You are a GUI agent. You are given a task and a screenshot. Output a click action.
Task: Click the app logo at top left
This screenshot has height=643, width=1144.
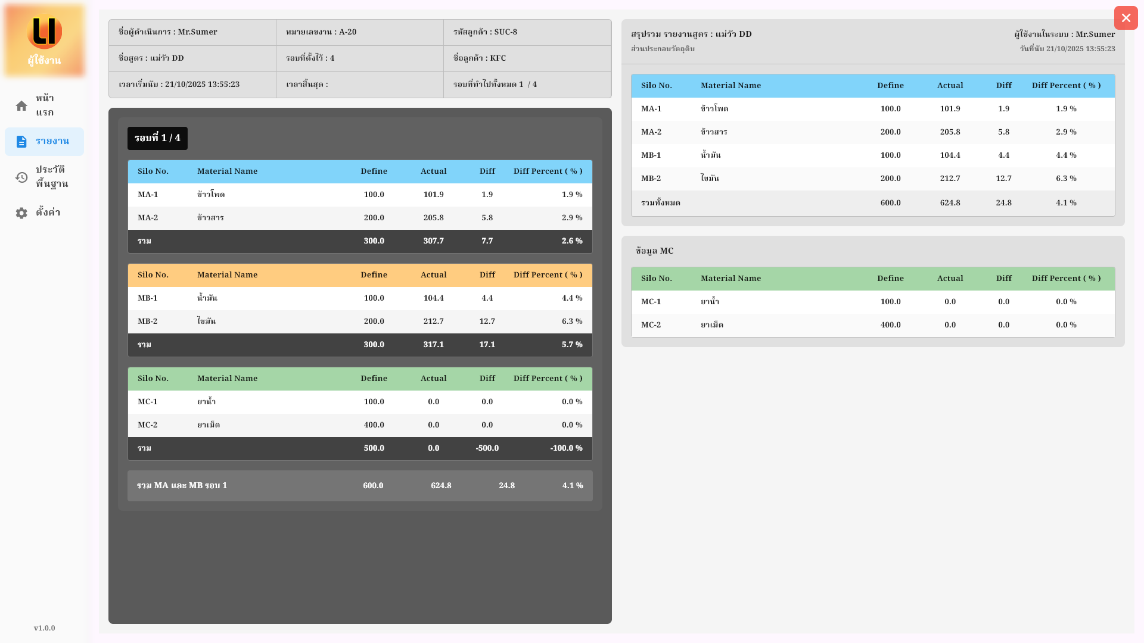click(45, 32)
